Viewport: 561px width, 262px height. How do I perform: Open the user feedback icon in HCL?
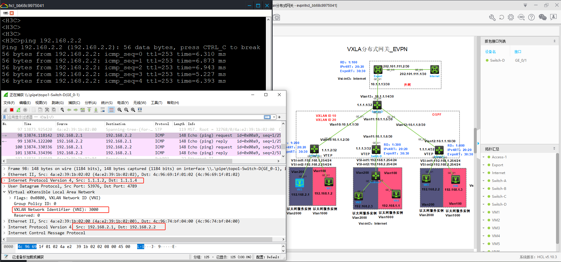pos(553,17)
